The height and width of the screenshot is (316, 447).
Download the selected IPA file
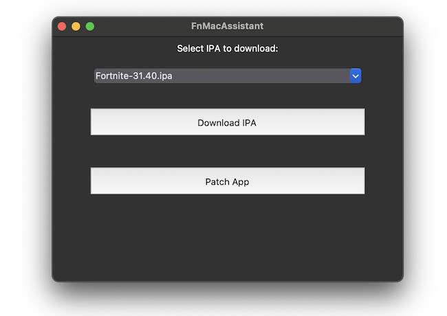click(x=228, y=122)
